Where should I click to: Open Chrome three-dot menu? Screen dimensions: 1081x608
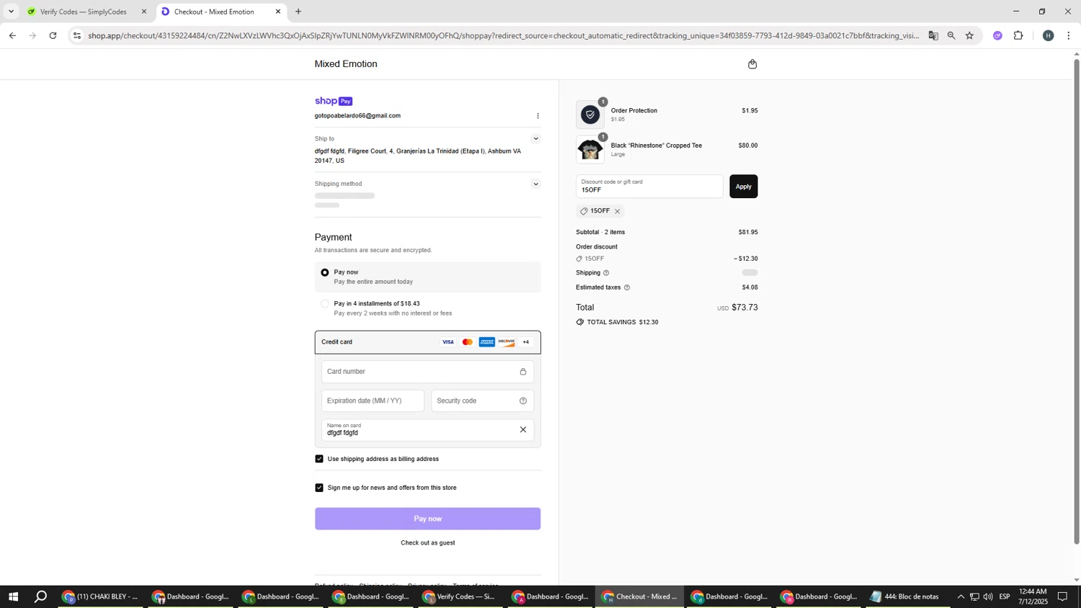tap(1069, 35)
